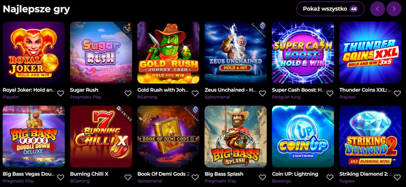Mark Thunder Coins XXL as favorite

[397, 93]
